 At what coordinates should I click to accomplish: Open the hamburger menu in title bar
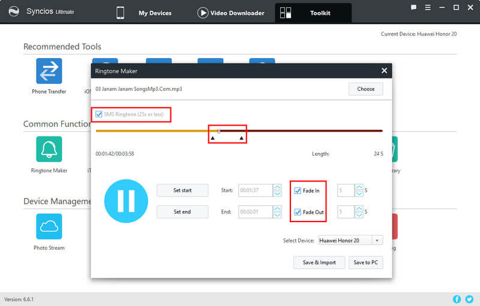428,7
